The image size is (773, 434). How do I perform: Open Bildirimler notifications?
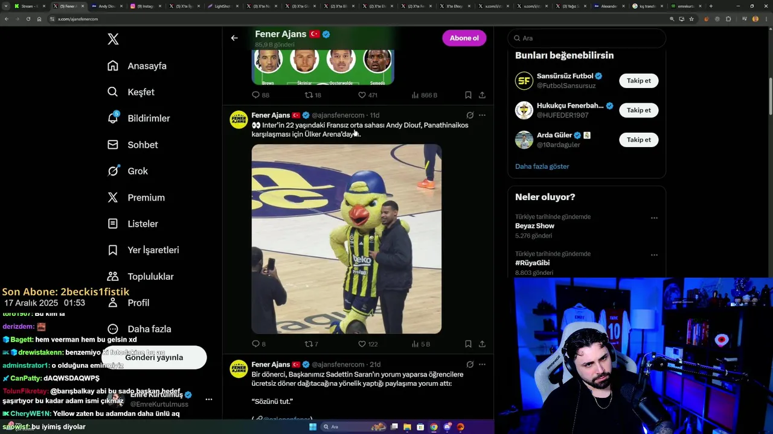pos(139,118)
